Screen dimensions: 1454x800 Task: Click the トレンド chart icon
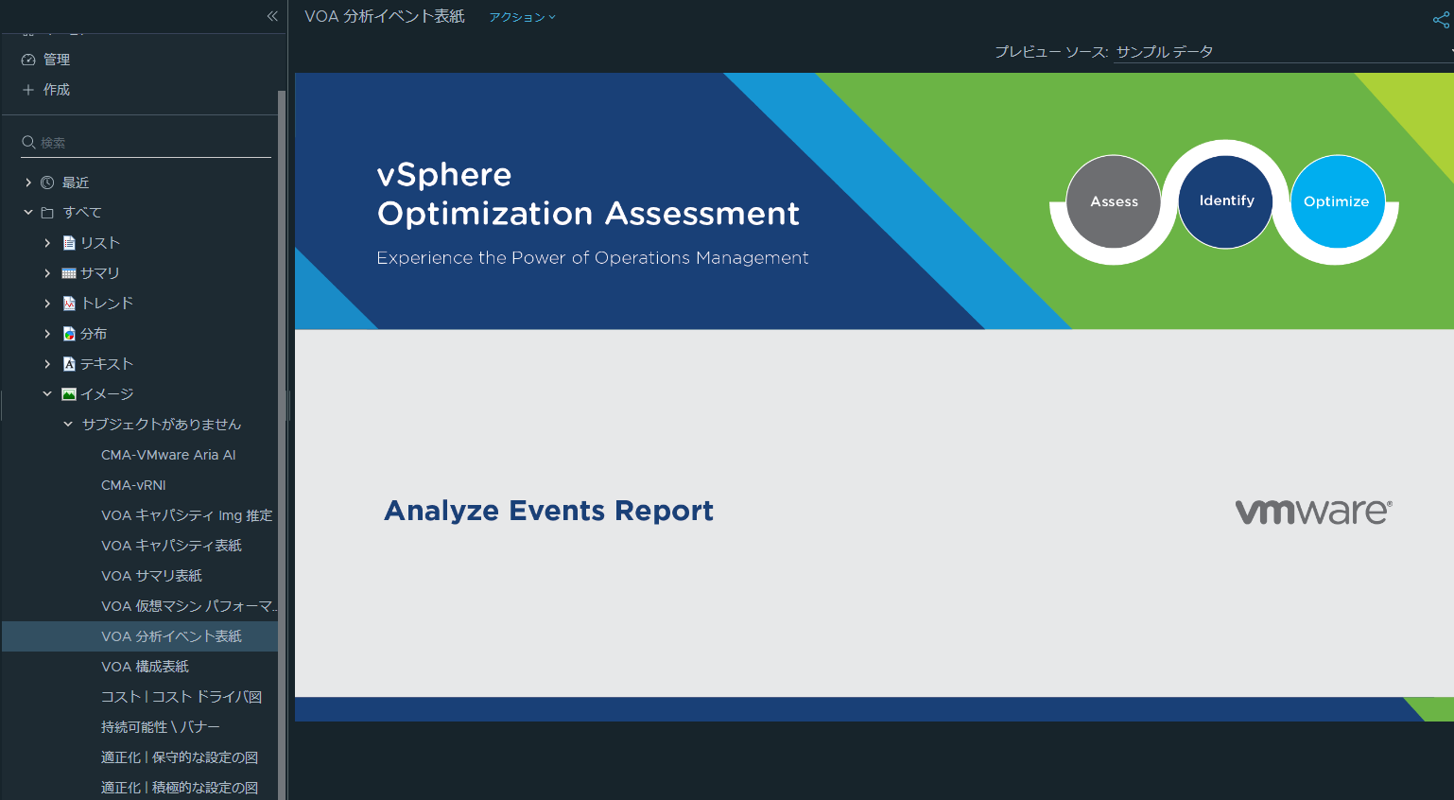click(69, 304)
